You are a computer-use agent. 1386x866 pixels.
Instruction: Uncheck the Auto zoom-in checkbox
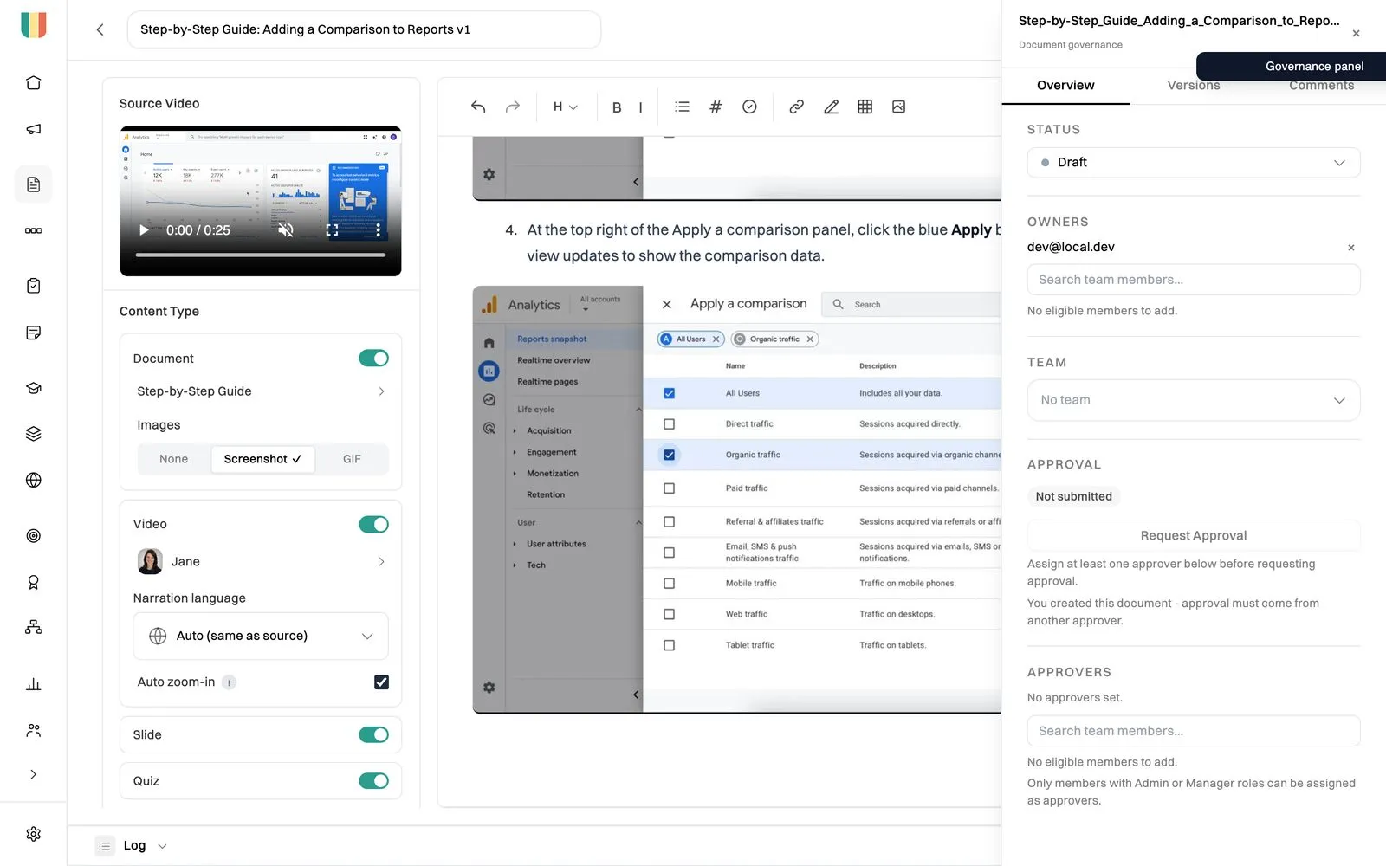click(381, 682)
